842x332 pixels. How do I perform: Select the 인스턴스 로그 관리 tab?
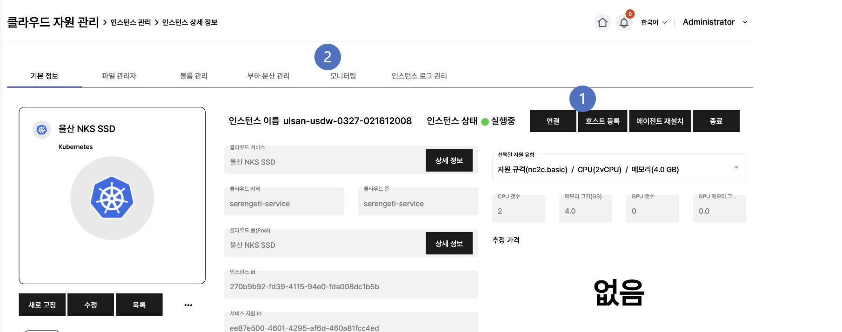click(419, 76)
